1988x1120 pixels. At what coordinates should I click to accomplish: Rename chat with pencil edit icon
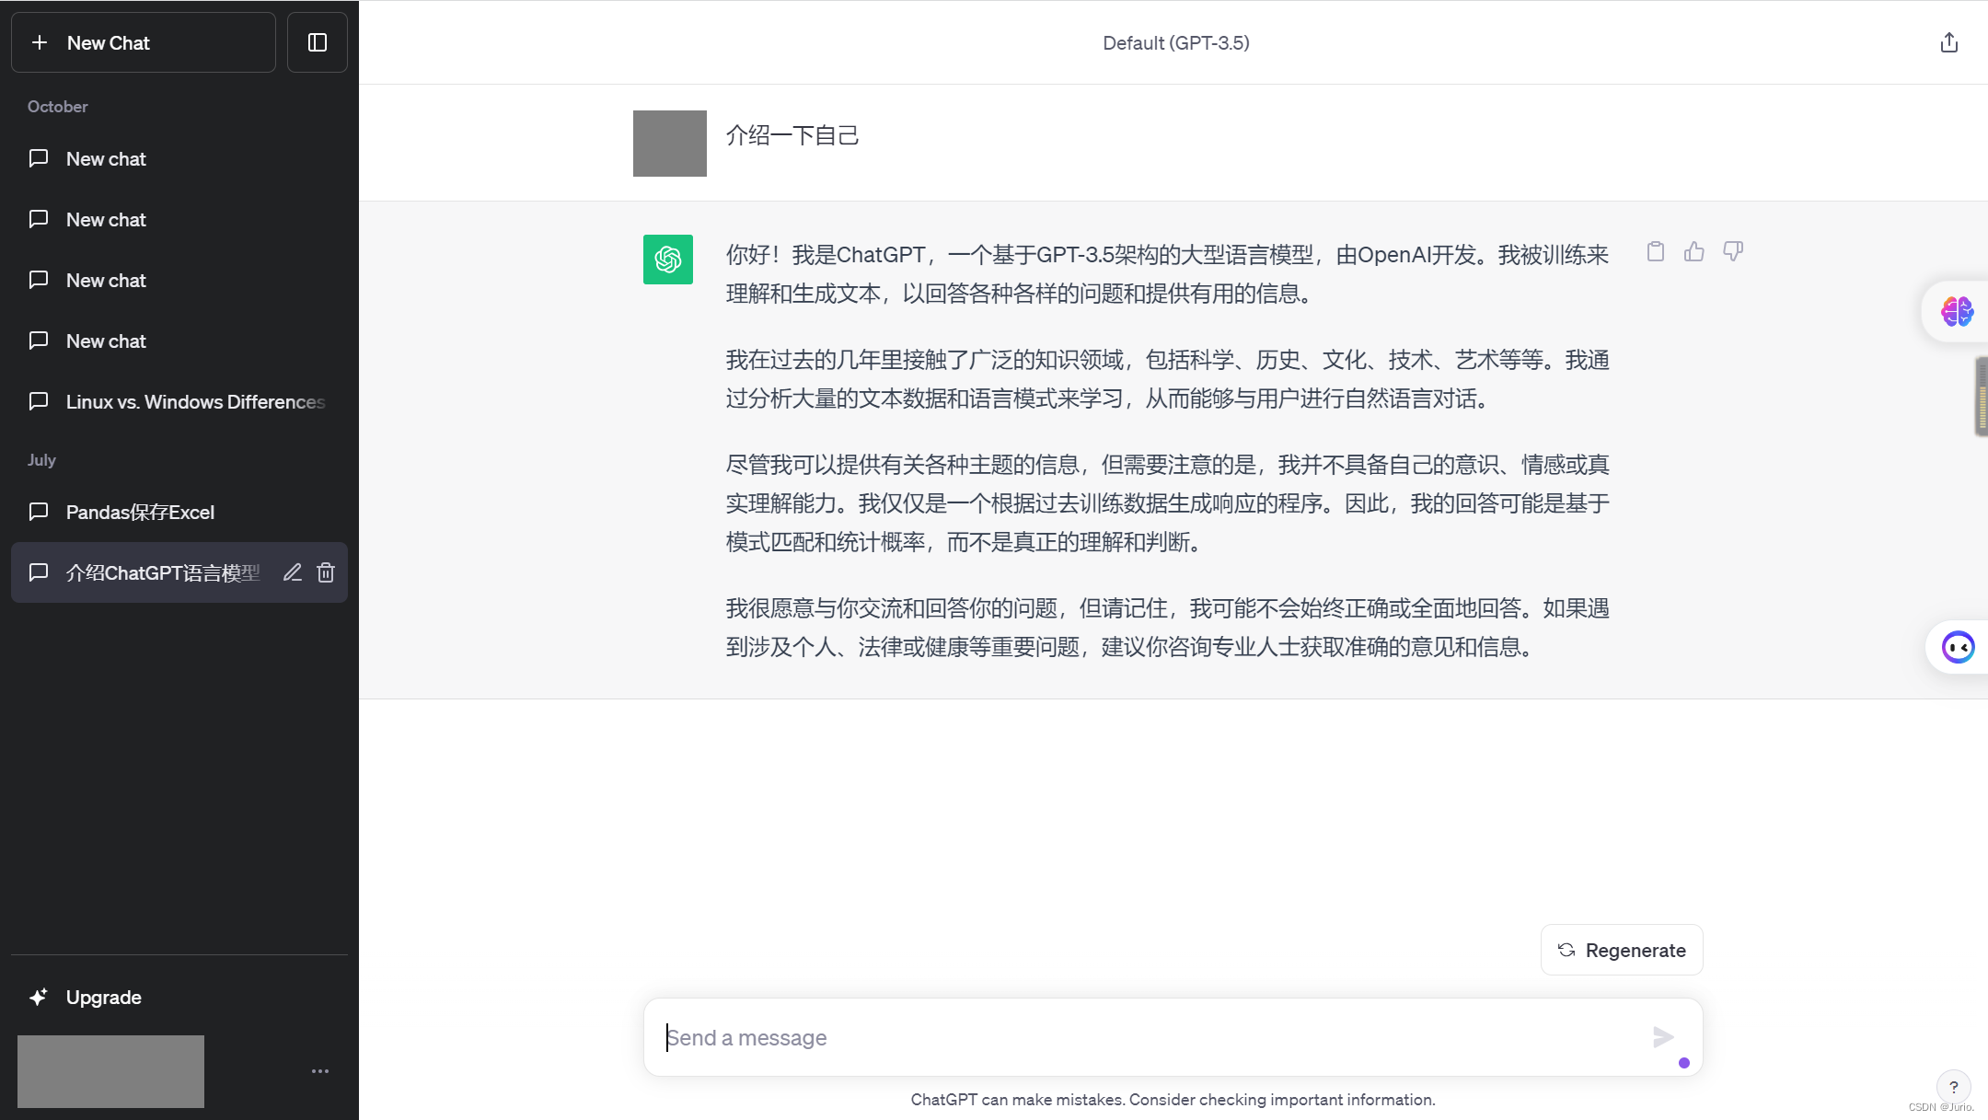(293, 572)
